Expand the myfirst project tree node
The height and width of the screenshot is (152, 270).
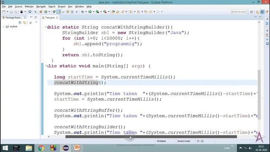4,27
